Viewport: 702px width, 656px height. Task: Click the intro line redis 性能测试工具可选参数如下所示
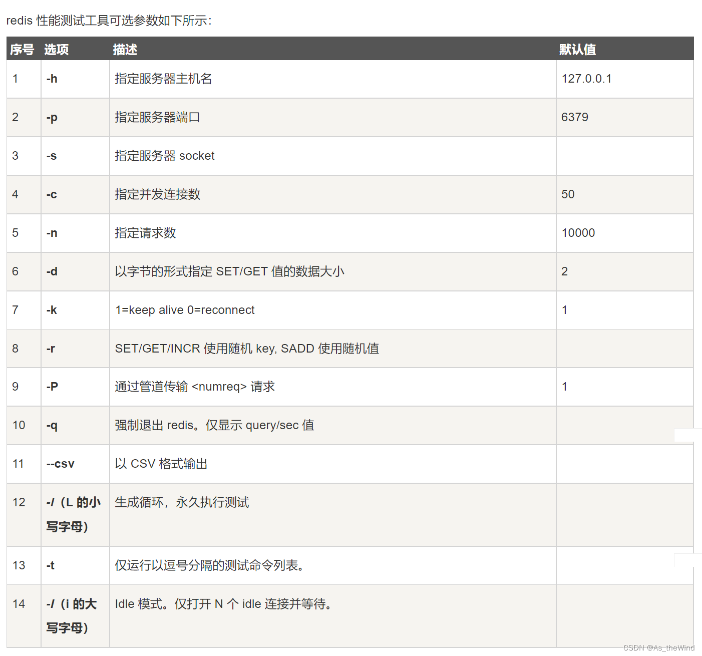[109, 21]
